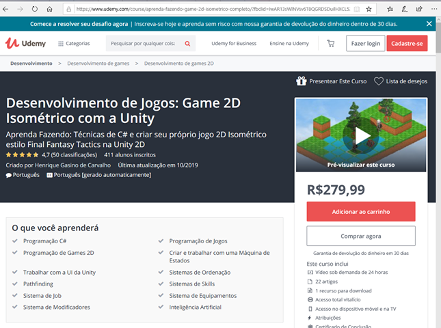Open the browser home page icon
The height and width of the screenshot is (328, 441).
pos(49,9)
